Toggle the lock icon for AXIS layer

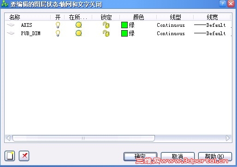[x=106, y=25]
